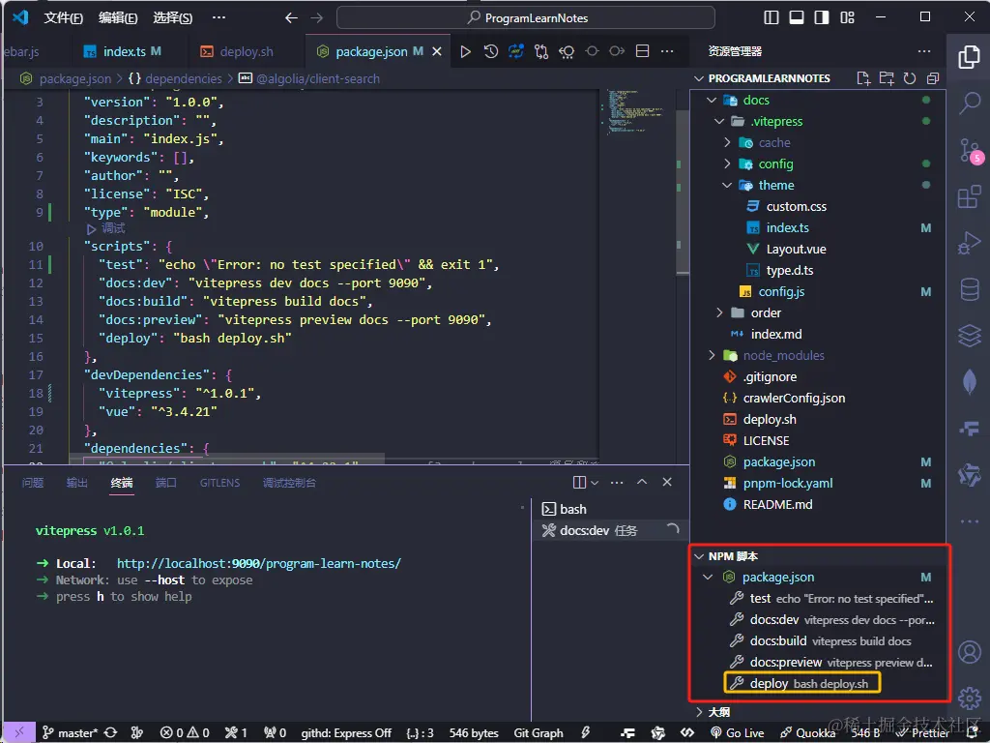Collapse all folders in Explorer
This screenshot has height=743, width=990.
[933, 78]
